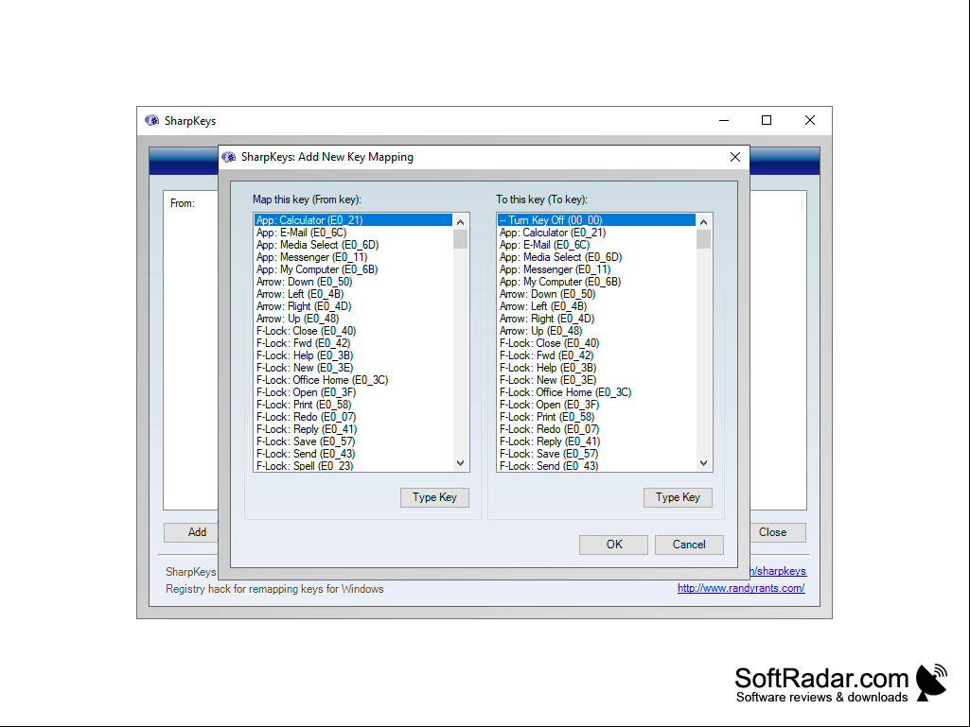Viewport: 970px width, 727px height.
Task: Select Arrow: Left in To key list
Action: (x=596, y=306)
